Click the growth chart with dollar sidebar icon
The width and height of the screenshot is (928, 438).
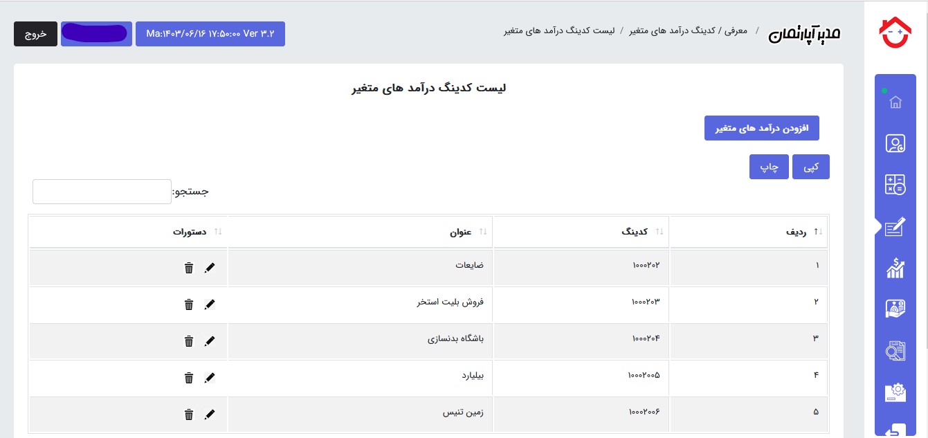click(895, 268)
